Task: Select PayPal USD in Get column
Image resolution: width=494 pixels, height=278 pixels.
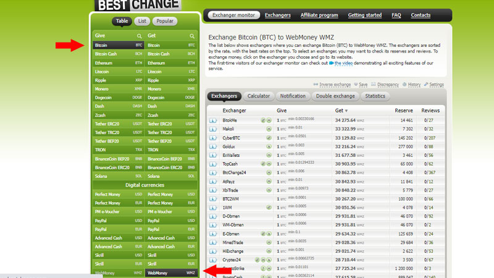Action: click(x=171, y=221)
